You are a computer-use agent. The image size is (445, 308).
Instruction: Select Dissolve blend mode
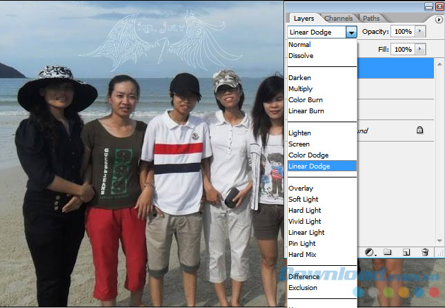(301, 56)
